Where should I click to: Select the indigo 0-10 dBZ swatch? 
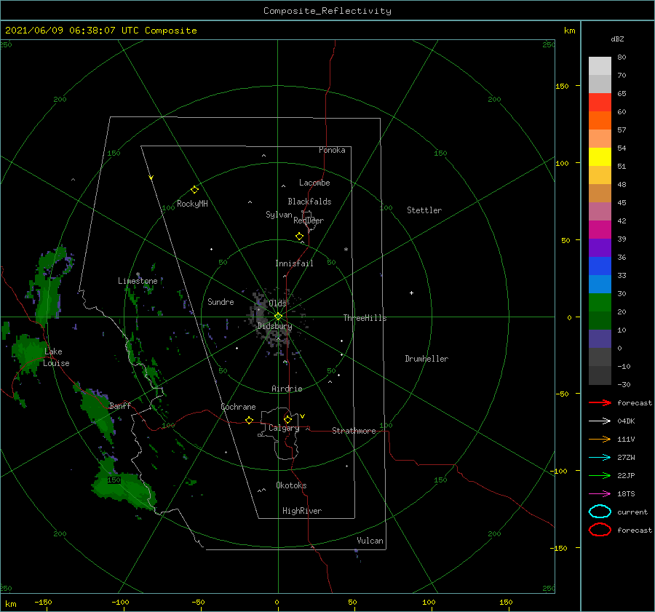tap(600, 339)
